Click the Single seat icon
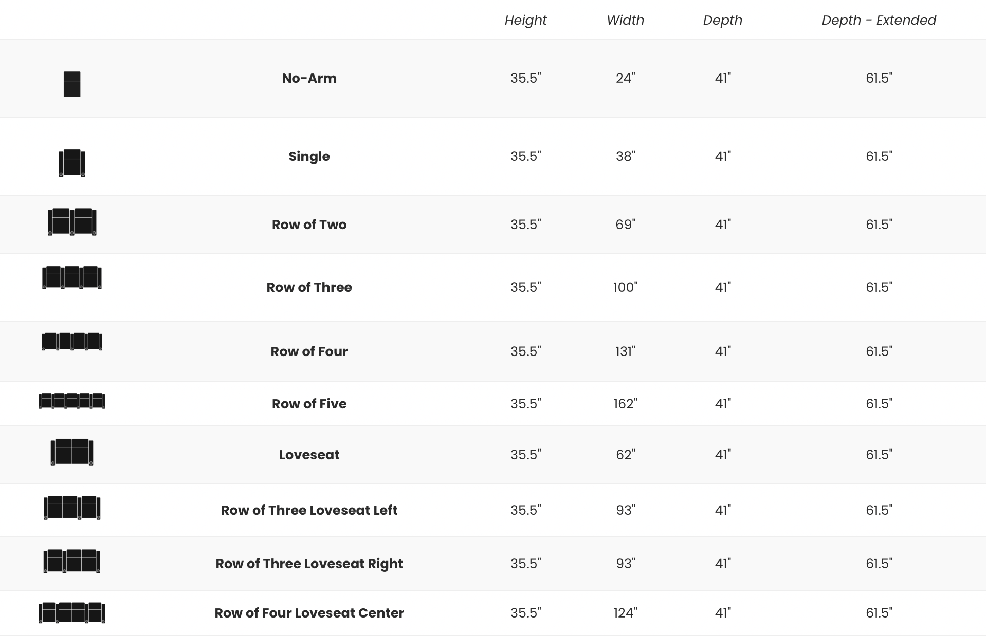 coord(72,163)
